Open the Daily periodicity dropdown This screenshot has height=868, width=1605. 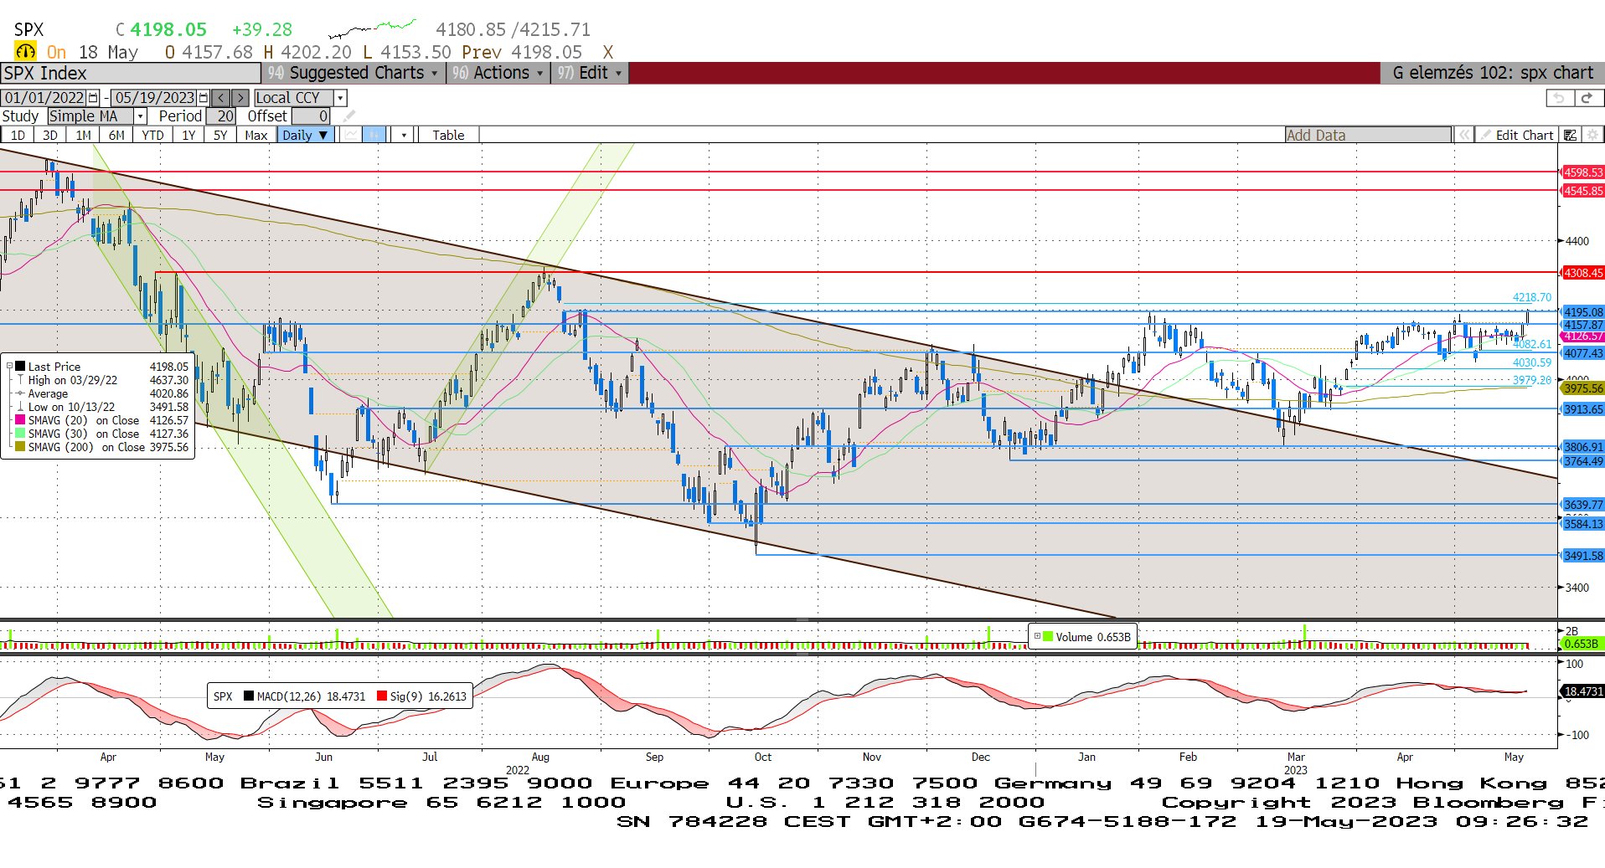[305, 135]
